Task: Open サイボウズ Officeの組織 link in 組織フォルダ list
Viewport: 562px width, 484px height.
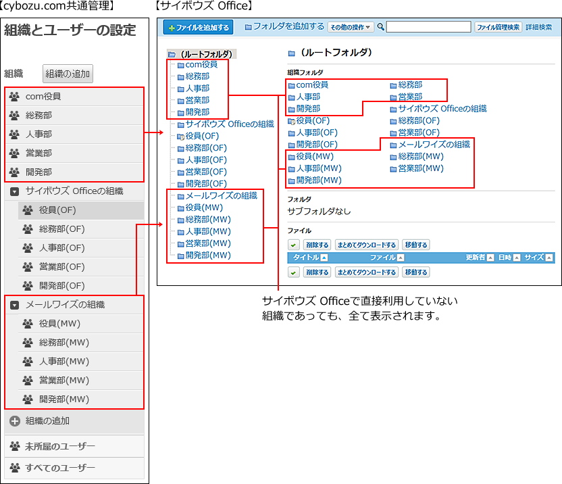Action: (442, 109)
